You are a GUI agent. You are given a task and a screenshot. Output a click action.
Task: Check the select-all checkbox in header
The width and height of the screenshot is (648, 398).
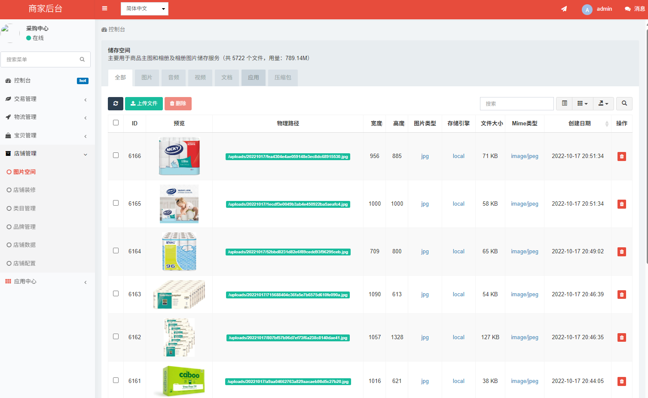coord(116,123)
